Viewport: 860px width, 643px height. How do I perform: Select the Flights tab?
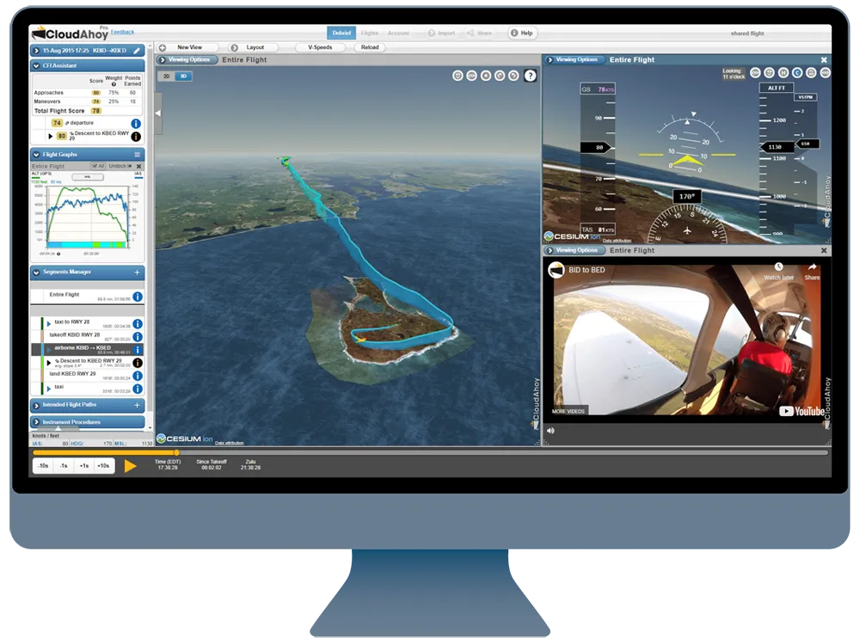pos(370,34)
